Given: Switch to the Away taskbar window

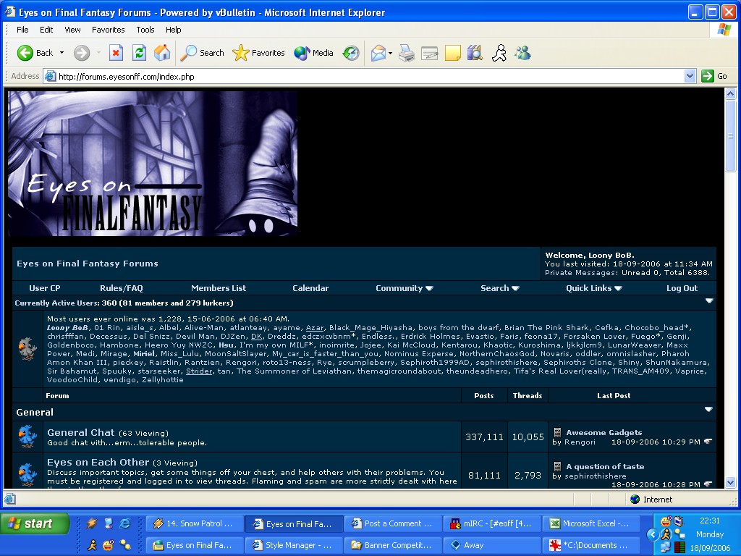Looking at the screenshot, I should pos(491,545).
